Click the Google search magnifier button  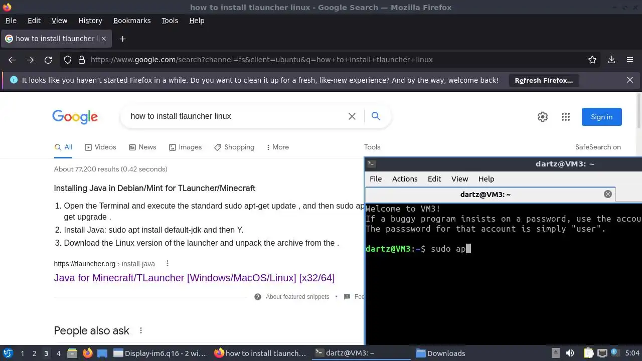376,116
